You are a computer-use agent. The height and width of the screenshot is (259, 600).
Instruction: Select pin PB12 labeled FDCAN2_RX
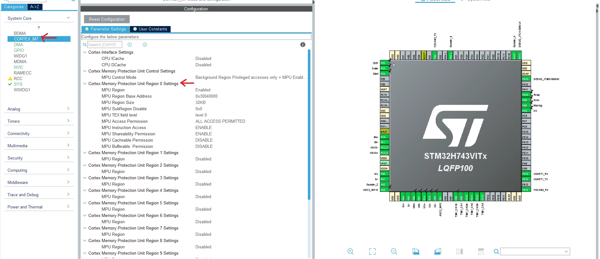(526, 190)
